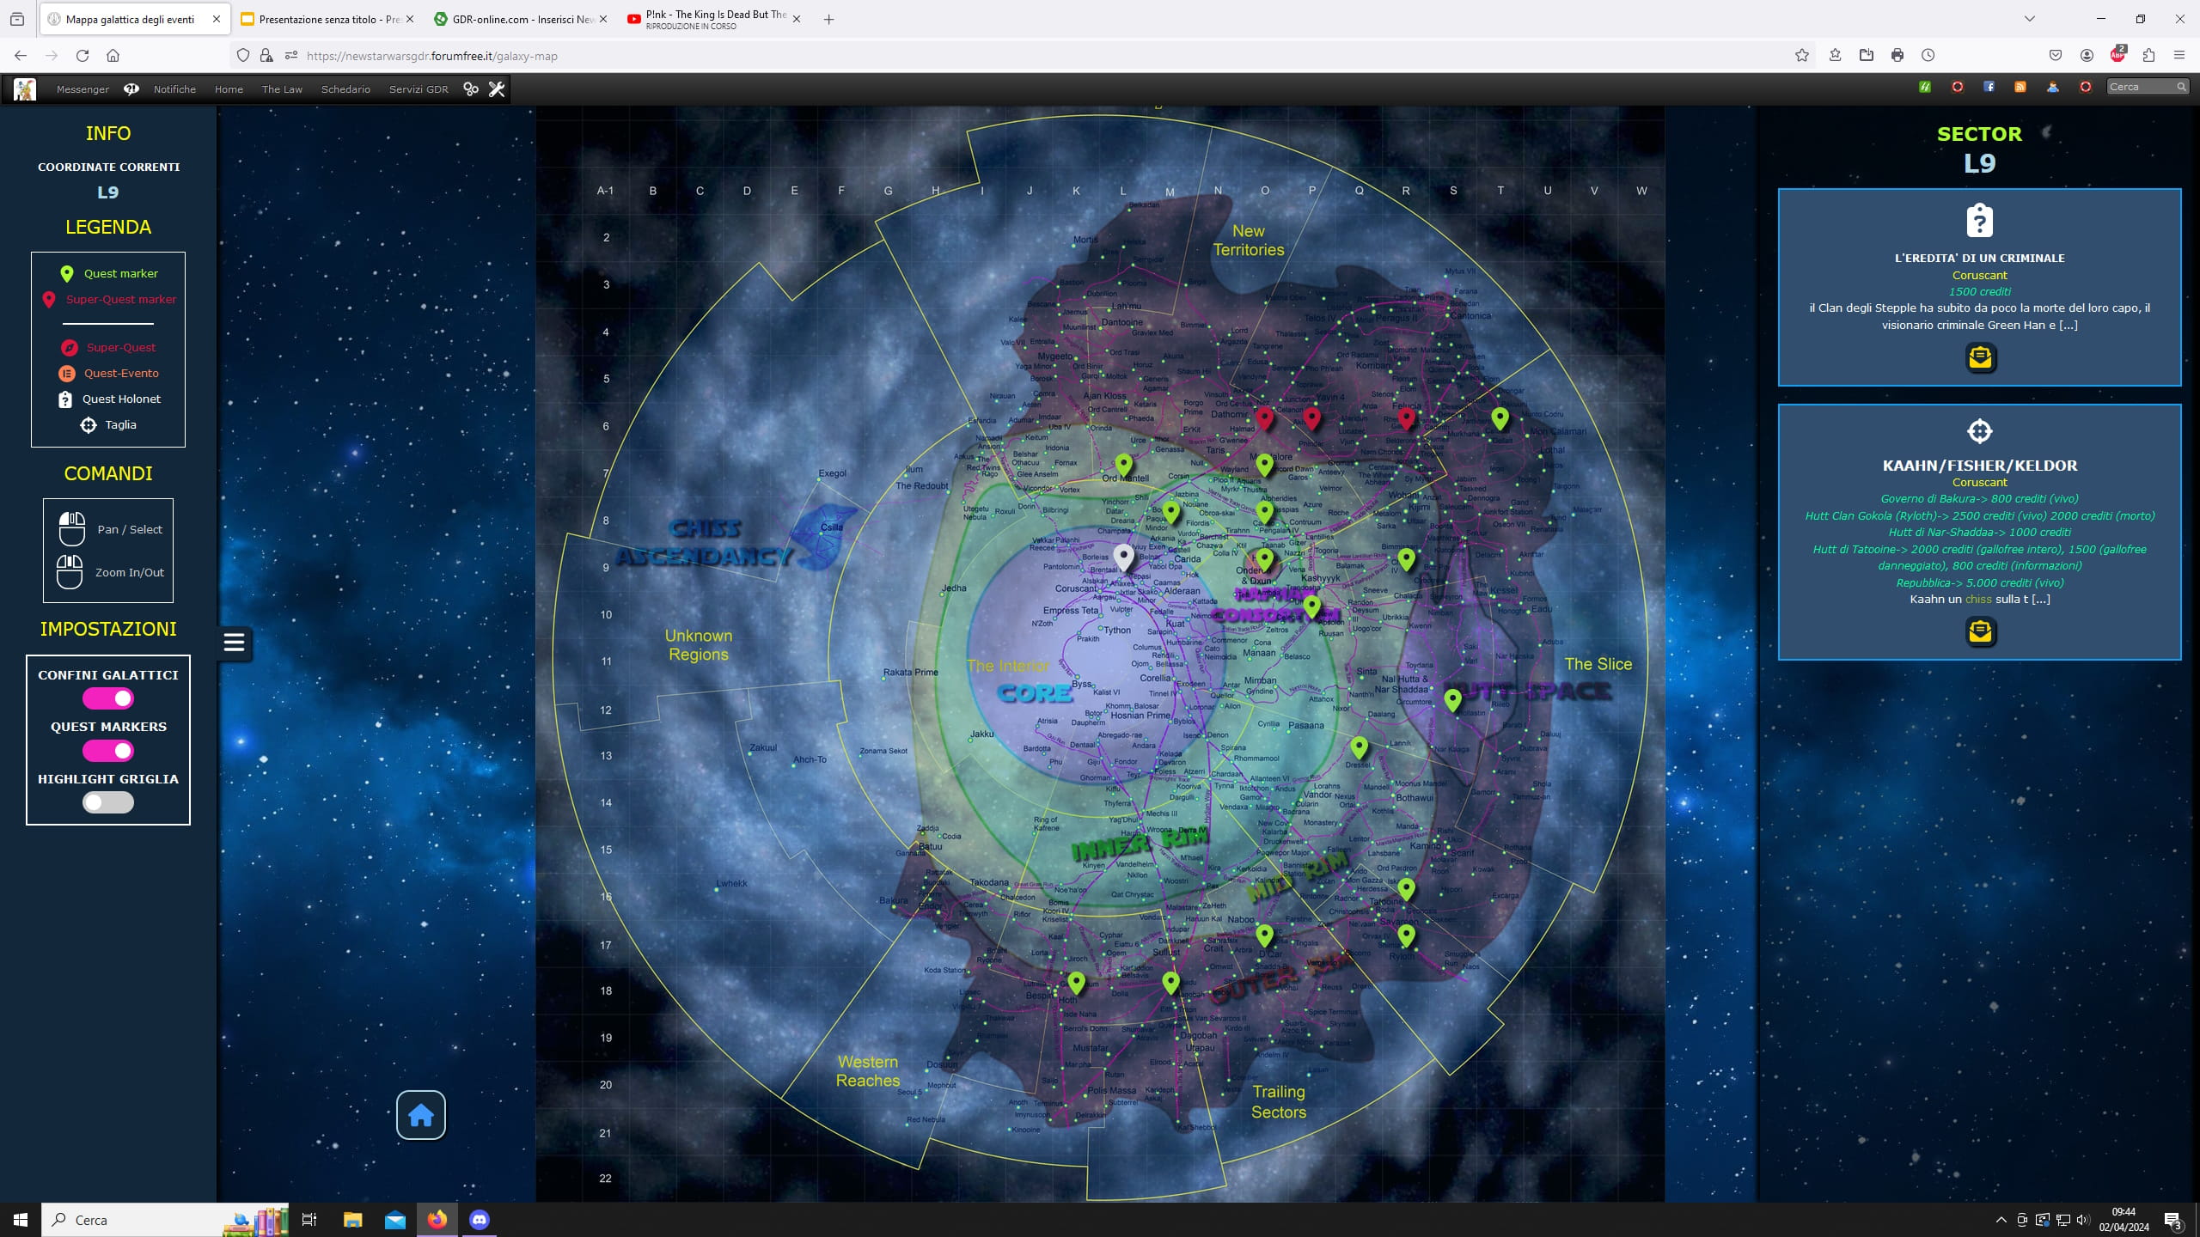Open the forum avatar icon in the top bar
Viewport: 2200px width, 1237px height.
click(25, 88)
